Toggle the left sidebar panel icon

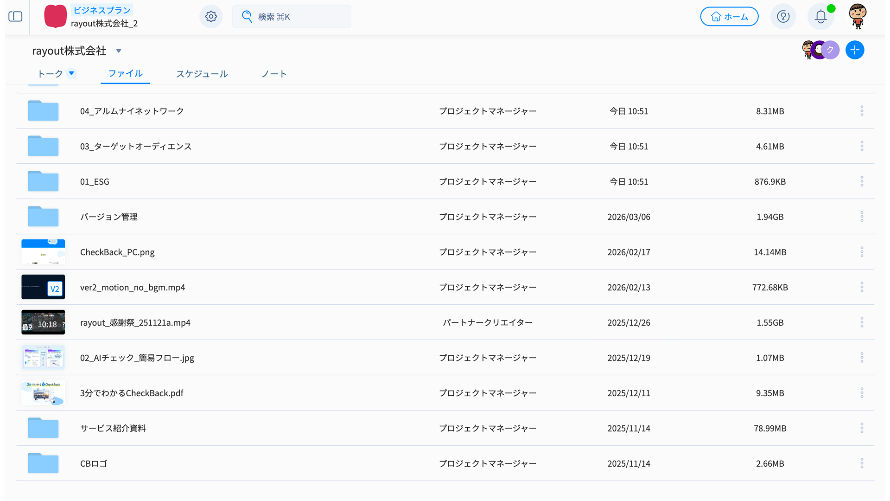tap(15, 17)
